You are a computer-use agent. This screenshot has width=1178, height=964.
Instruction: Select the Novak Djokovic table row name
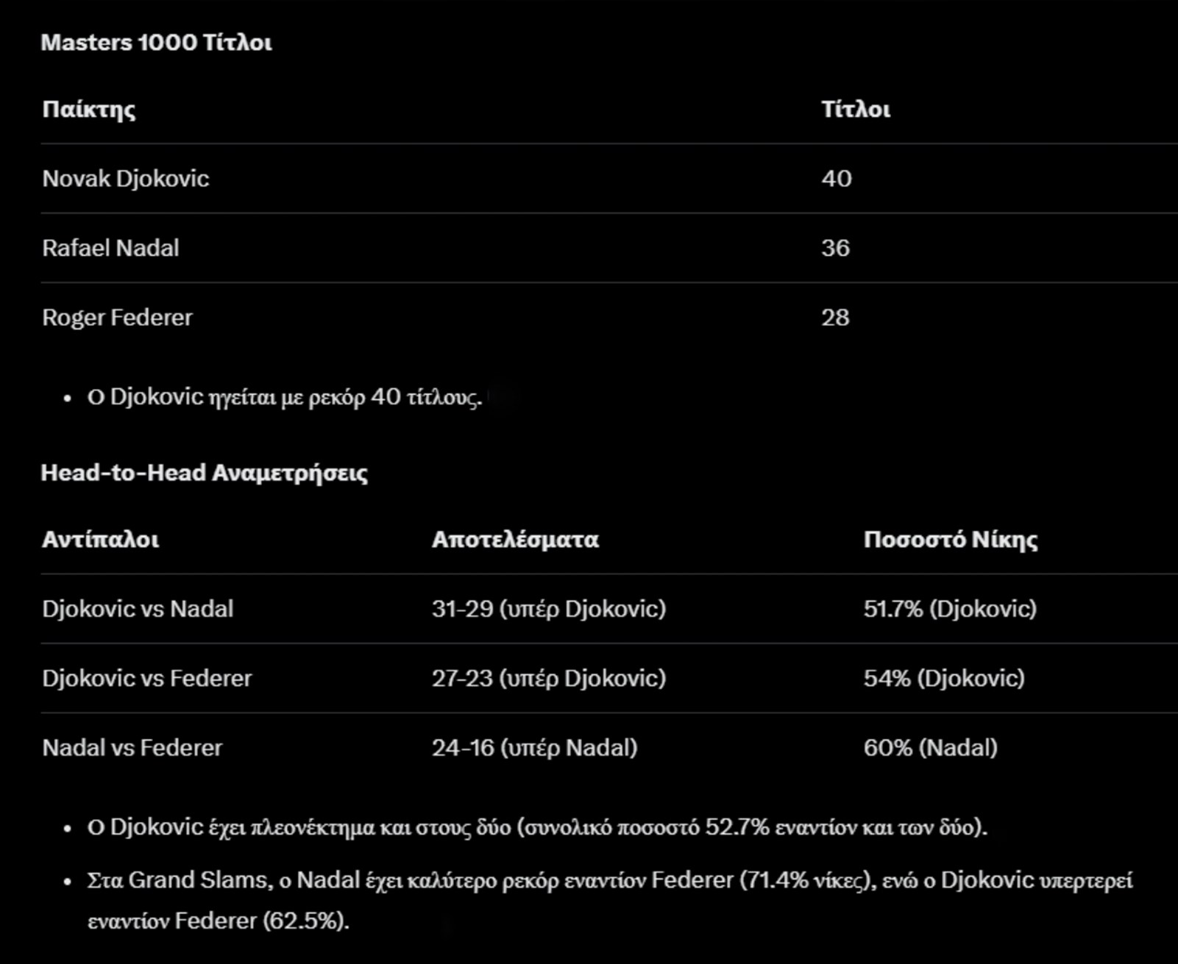[126, 179]
